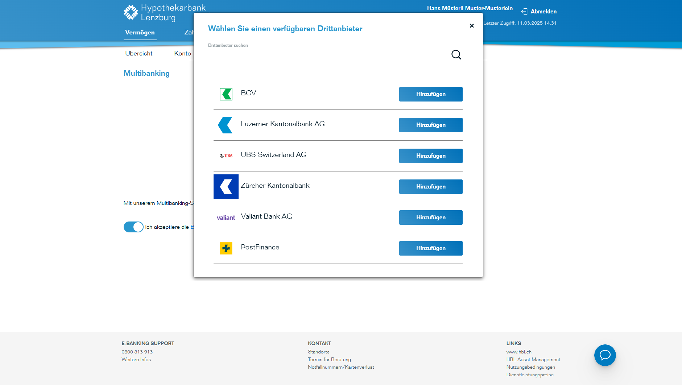
Task: Click the search magnifier icon
Action: (456, 55)
